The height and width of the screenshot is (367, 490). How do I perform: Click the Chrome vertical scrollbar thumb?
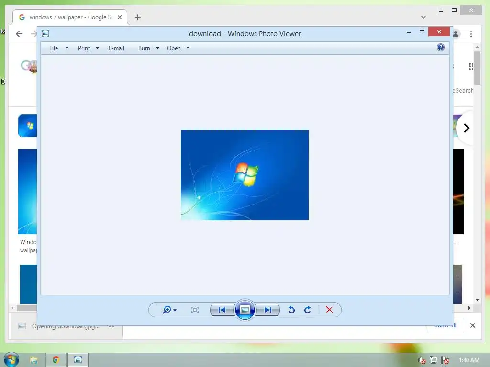pos(477,68)
